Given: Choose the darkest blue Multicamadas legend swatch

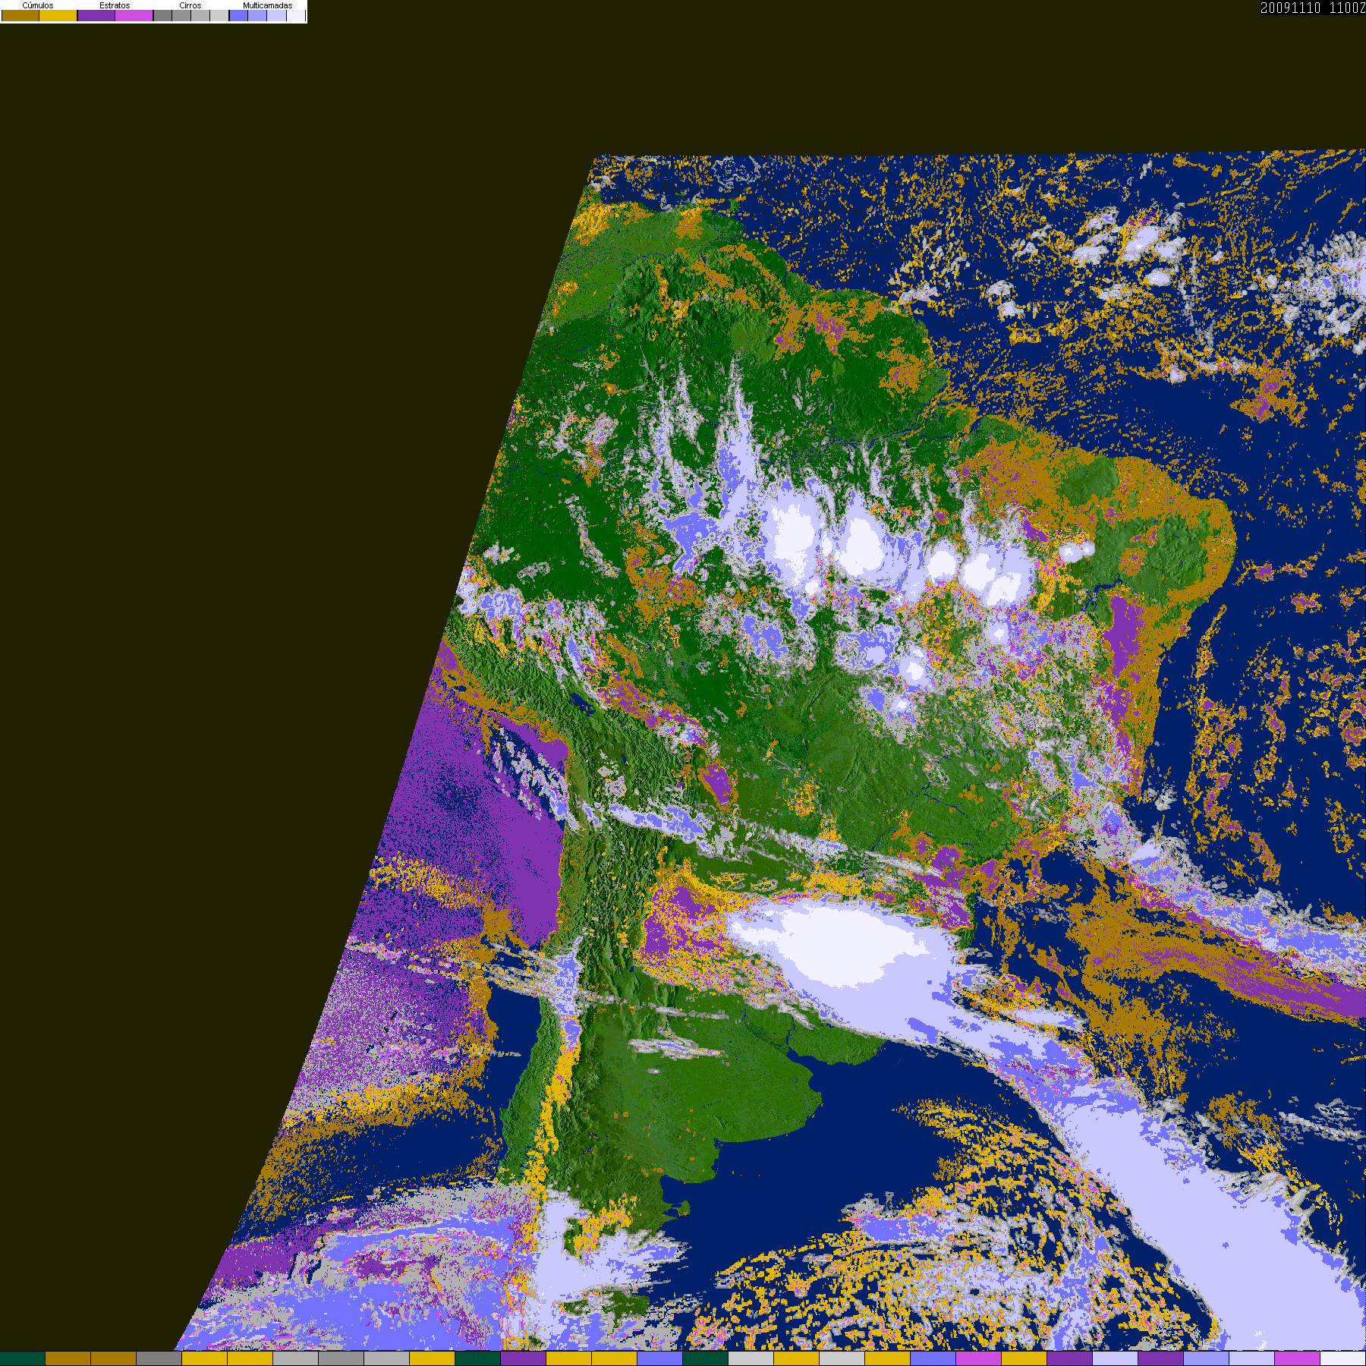Looking at the screenshot, I should 239,15.
